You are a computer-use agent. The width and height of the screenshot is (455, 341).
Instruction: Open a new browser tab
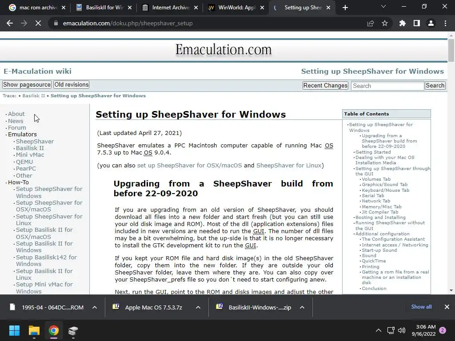(x=345, y=8)
